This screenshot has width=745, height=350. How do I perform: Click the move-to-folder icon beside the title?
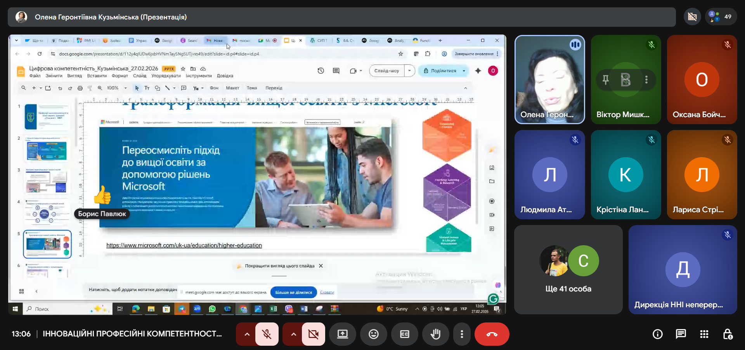(193, 69)
